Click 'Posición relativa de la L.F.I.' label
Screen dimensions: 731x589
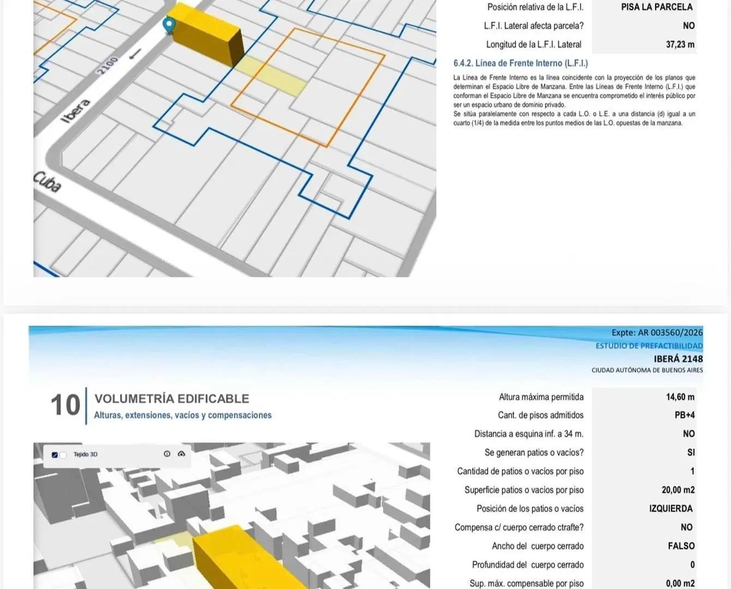point(535,7)
